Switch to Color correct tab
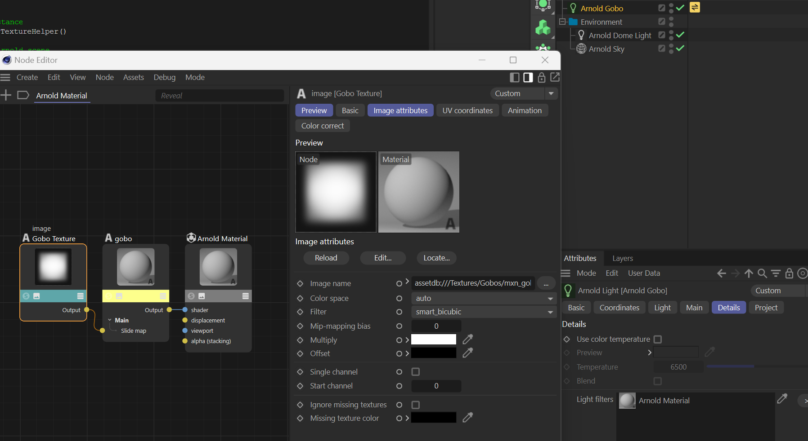The image size is (808, 441). pyautogui.click(x=323, y=126)
